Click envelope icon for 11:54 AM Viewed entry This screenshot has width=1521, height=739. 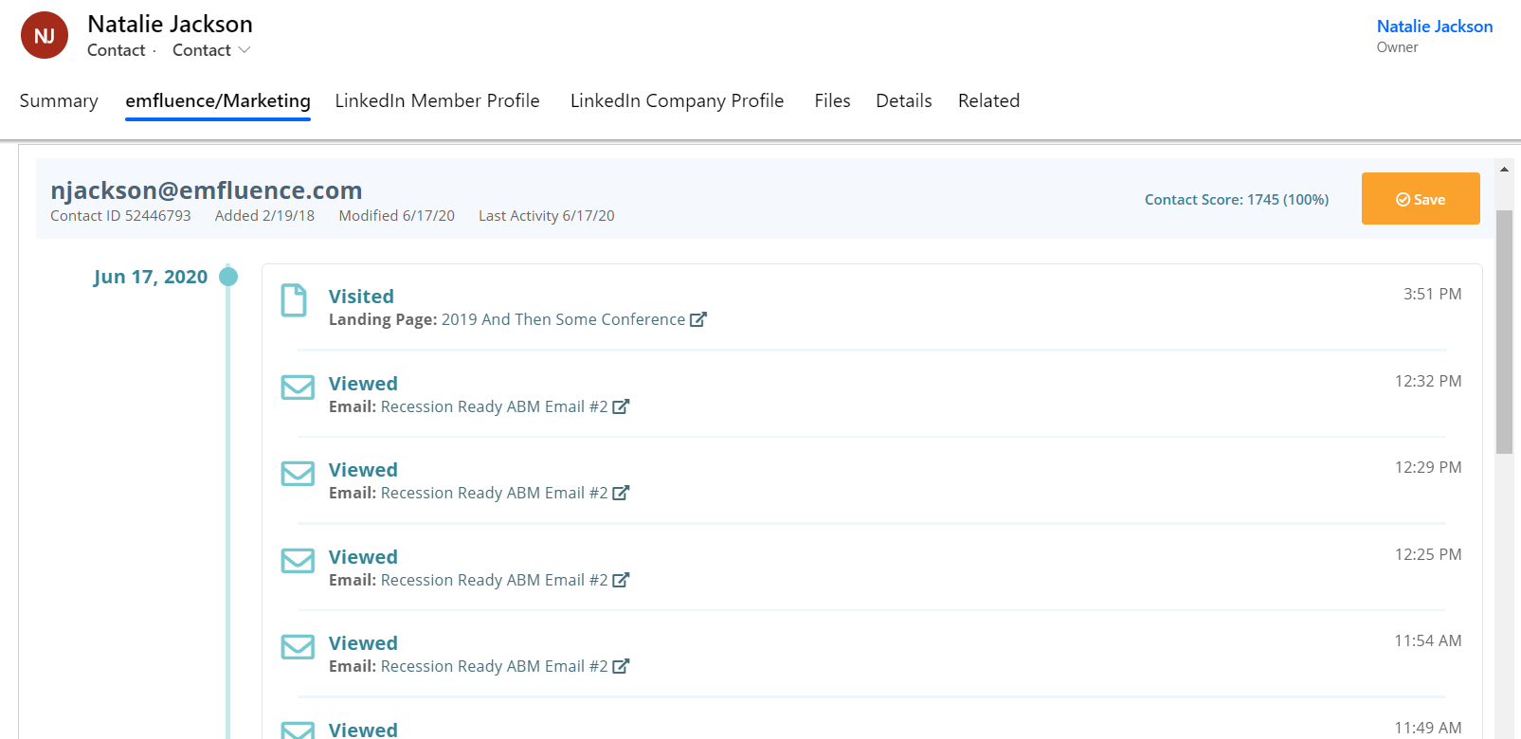point(298,647)
